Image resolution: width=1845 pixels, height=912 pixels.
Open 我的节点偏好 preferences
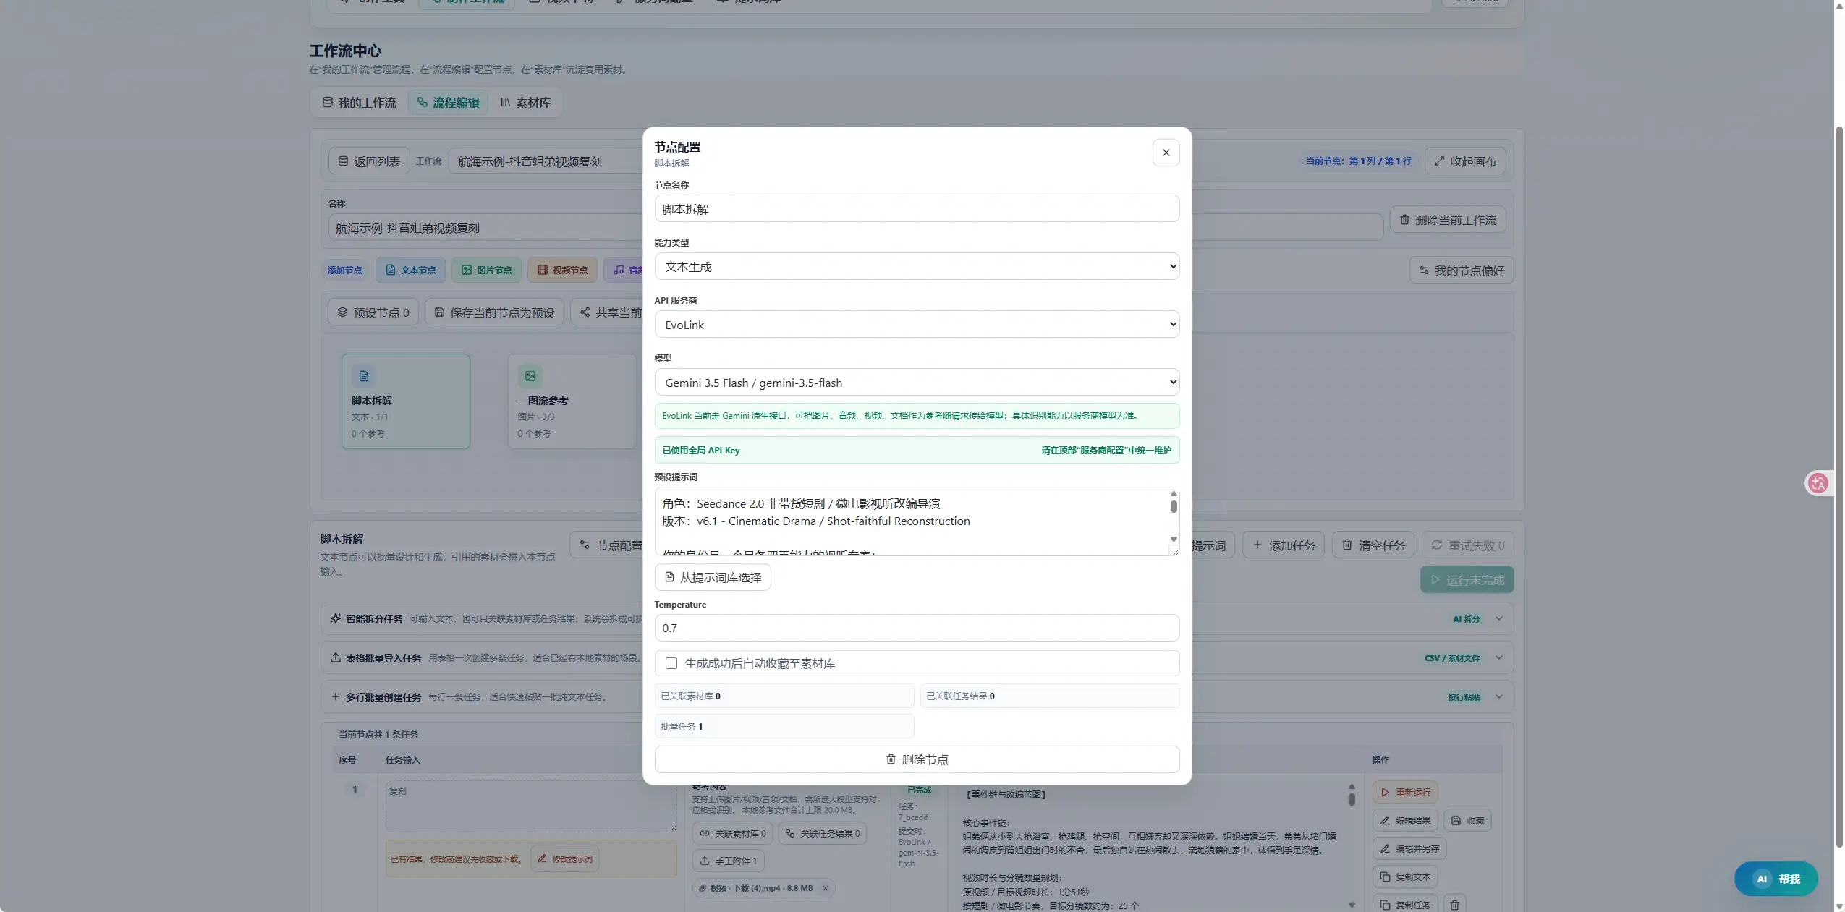[x=1462, y=270]
